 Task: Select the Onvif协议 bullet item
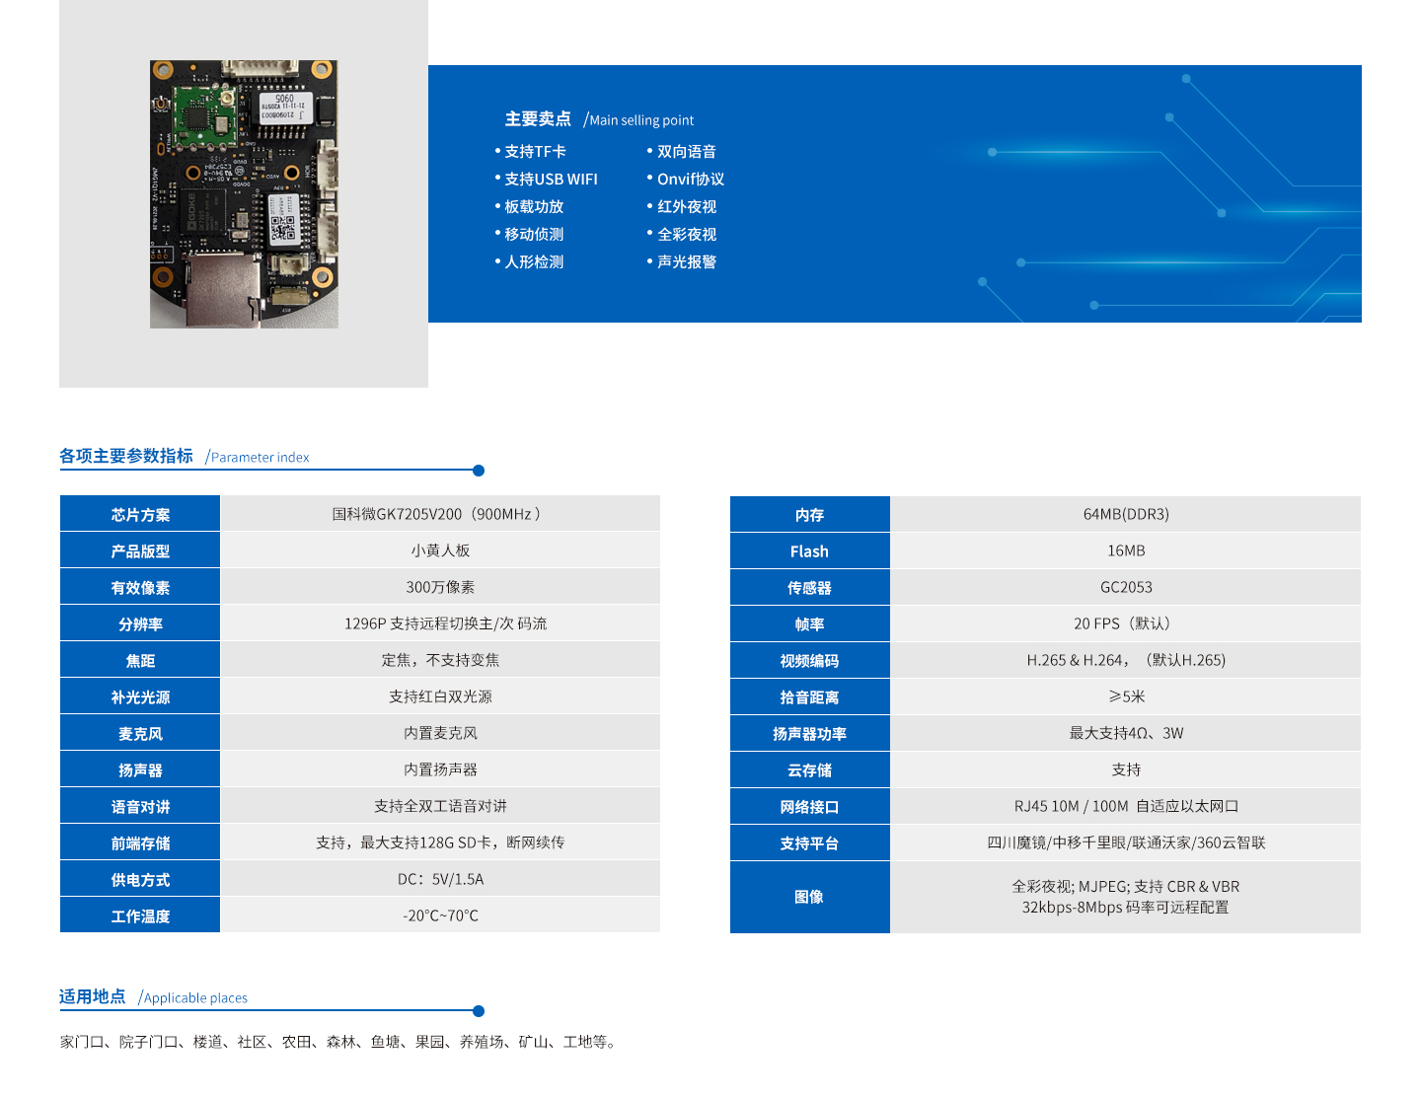[690, 180]
